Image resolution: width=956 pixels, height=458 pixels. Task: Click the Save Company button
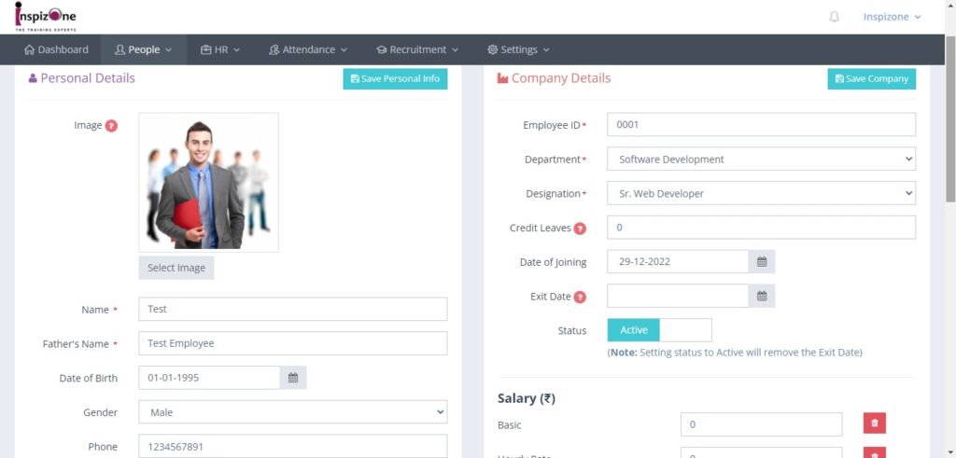tap(871, 79)
